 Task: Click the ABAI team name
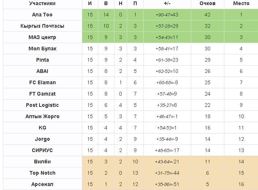pyautogui.click(x=42, y=71)
